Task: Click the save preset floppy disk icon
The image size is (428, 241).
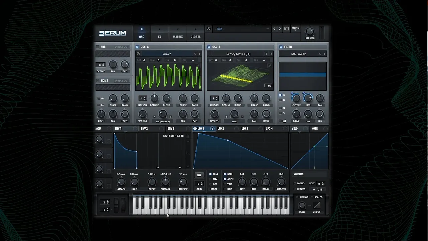Action: [208, 29]
